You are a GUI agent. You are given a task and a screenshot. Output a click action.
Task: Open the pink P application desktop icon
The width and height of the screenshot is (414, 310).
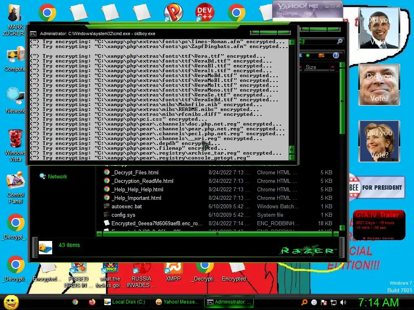173,13
